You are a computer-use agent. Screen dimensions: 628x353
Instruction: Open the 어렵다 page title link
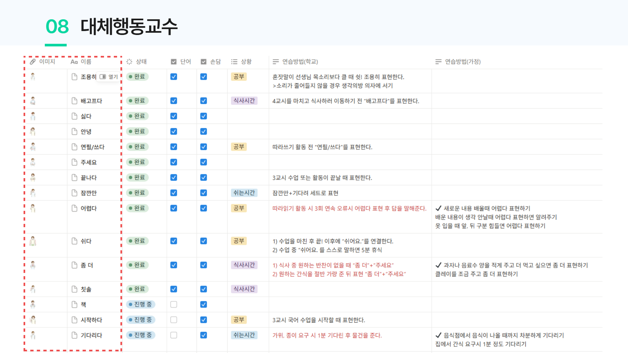click(x=89, y=208)
